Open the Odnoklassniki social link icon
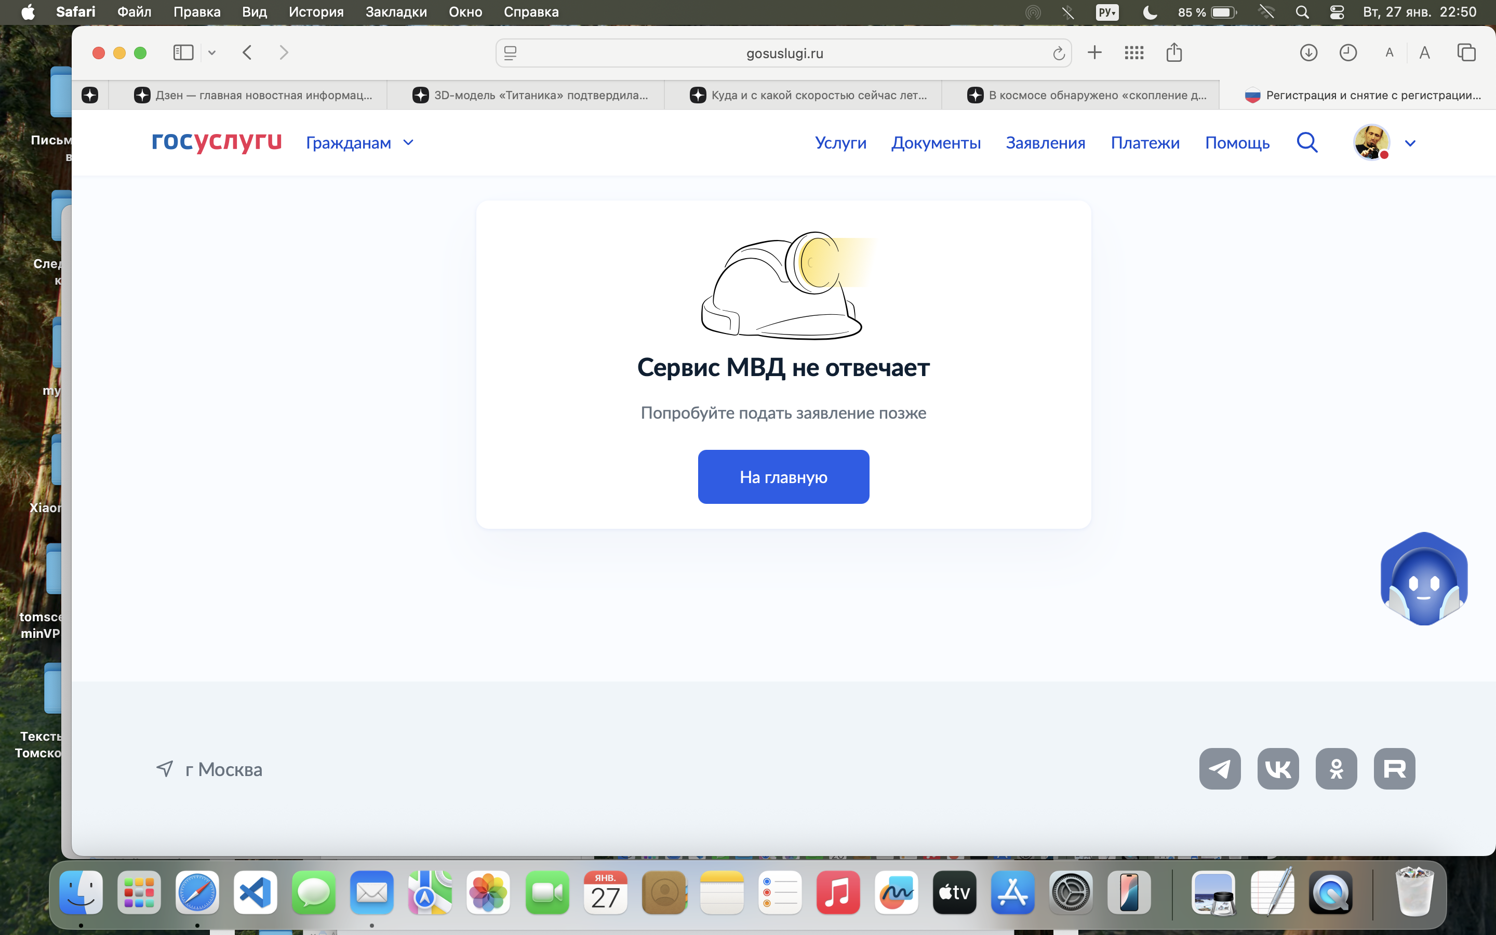Screen dimensions: 1496x935 coord(1336,769)
